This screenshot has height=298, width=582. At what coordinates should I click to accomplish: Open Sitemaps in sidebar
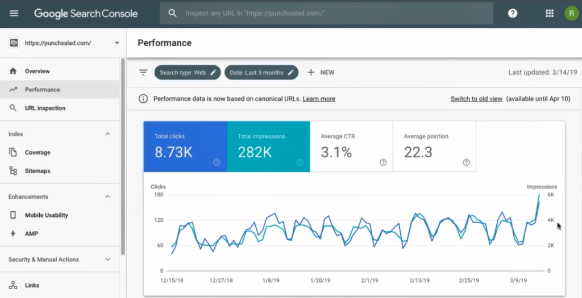(60, 171)
